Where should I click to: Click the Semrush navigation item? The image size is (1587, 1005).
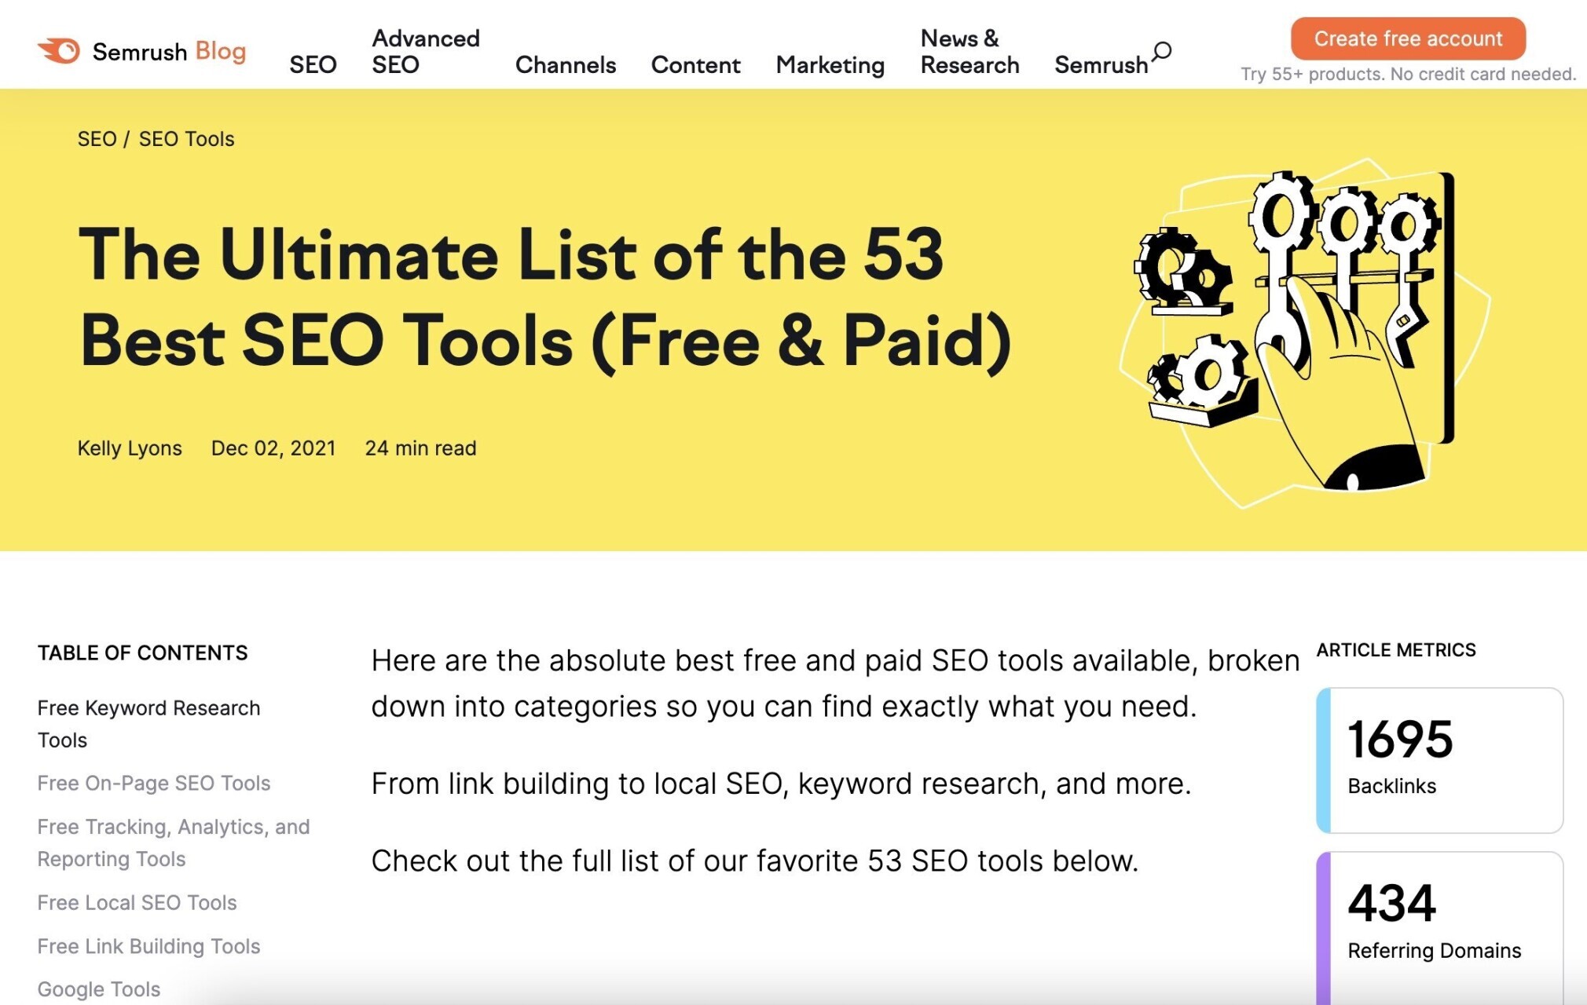click(x=1100, y=64)
